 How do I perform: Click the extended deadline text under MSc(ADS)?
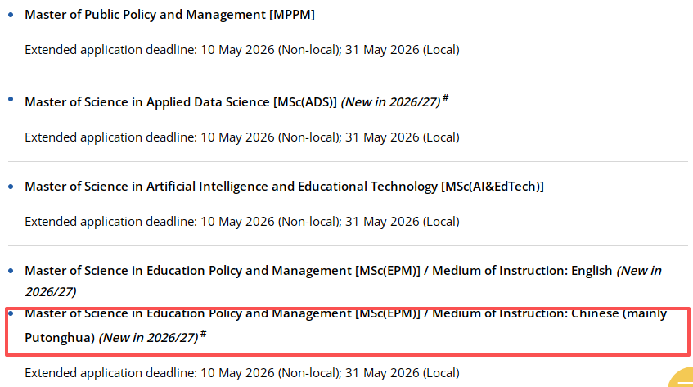coord(242,137)
